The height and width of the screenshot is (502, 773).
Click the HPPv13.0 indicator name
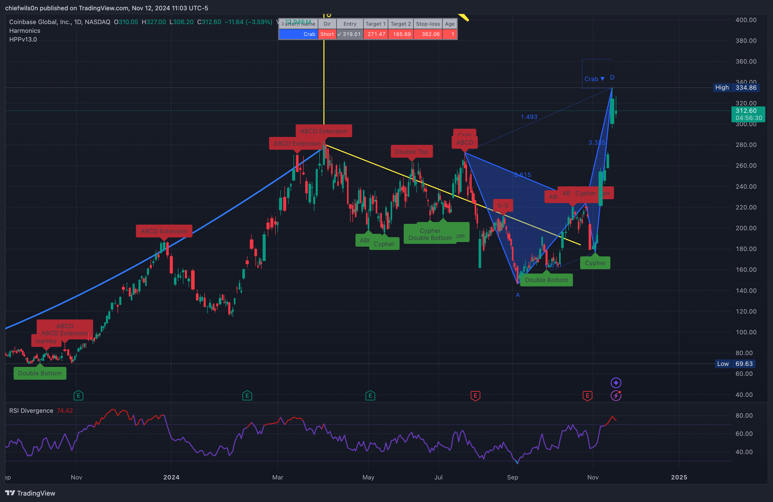click(x=23, y=39)
